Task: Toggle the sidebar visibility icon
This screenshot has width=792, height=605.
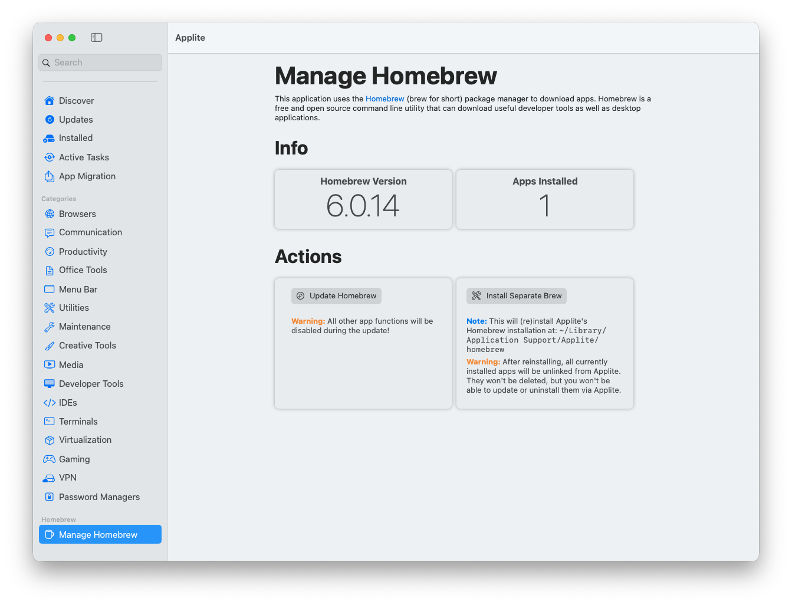Action: [x=97, y=37]
